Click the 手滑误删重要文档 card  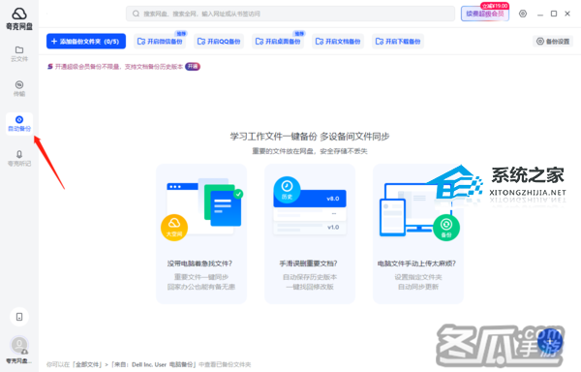310,233
